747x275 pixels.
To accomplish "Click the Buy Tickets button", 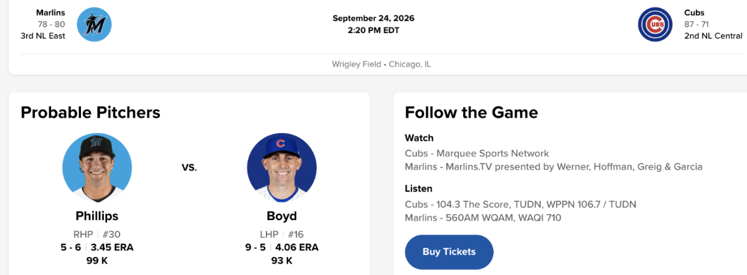I will tap(449, 252).
